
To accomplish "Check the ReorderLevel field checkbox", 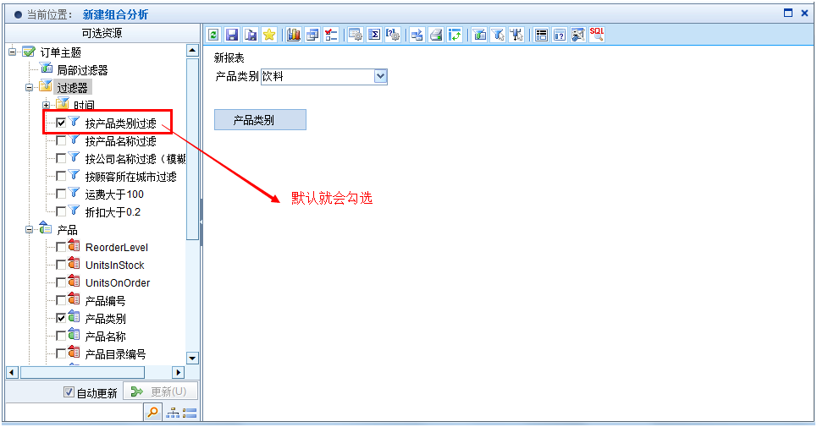I will (x=61, y=247).
